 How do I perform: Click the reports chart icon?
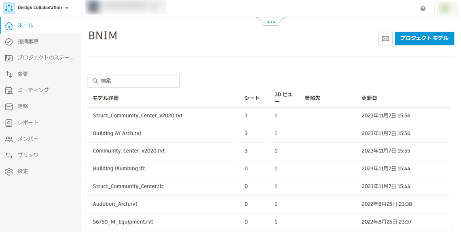point(9,123)
